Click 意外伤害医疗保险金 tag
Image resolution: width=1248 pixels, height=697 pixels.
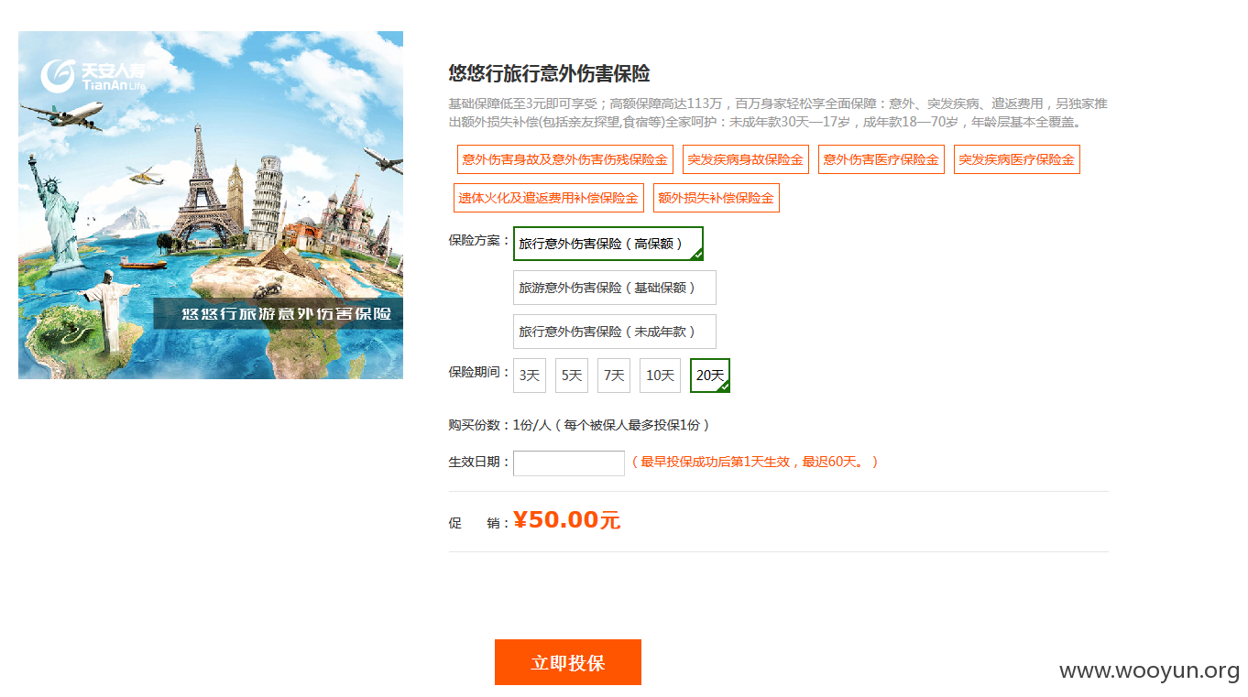pos(881,159)
